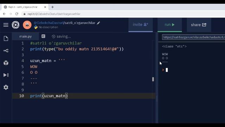This screenshot has height=127, width=225.
Task: Select the main.py tab
Action: (26, 36)
